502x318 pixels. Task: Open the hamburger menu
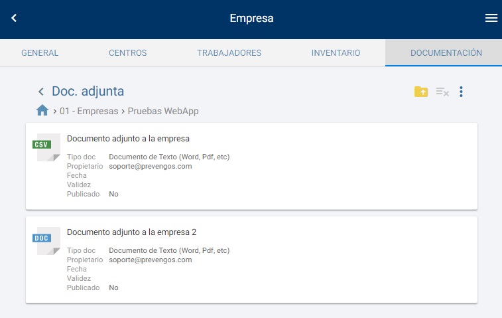coord(491,19)
